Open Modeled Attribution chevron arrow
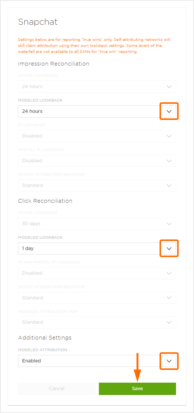Screen dimensions: 194x413 (169, 361)
